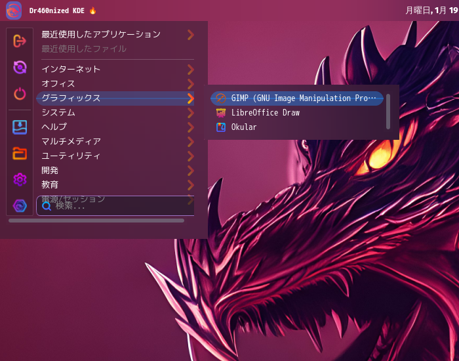Open the blue software download icon
The width and height of the screenshot is (459, 361).
(20, 127)
